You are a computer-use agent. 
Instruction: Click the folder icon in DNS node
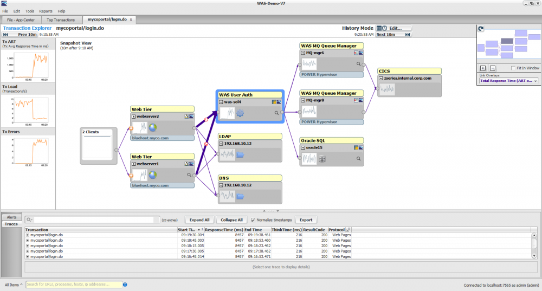(240, 196)
